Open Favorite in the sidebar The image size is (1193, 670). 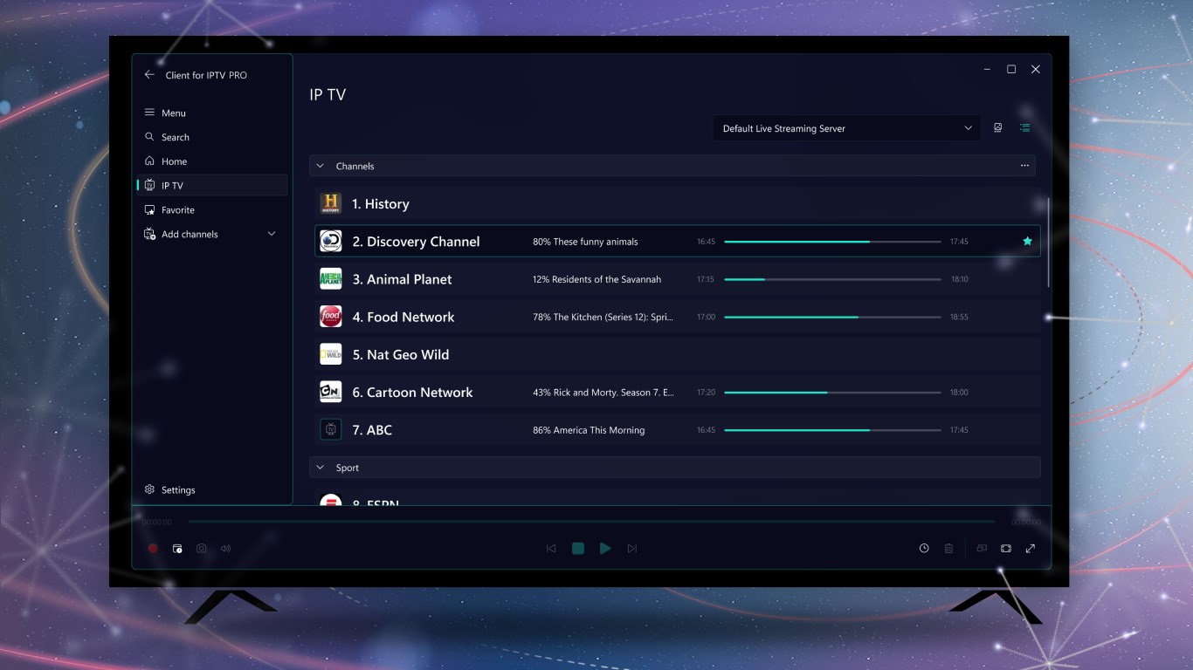point(212,209)
